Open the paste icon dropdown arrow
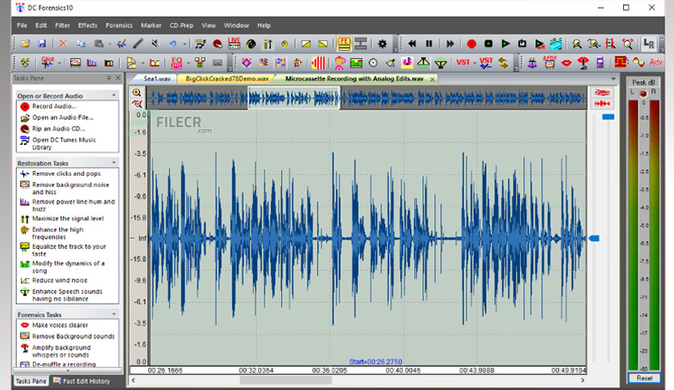The width and height of the screenshot is (674, 390). pyautogui.click(x=110, y=44)
